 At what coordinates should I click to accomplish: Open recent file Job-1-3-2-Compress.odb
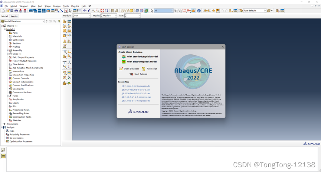[x=136, y=86]
